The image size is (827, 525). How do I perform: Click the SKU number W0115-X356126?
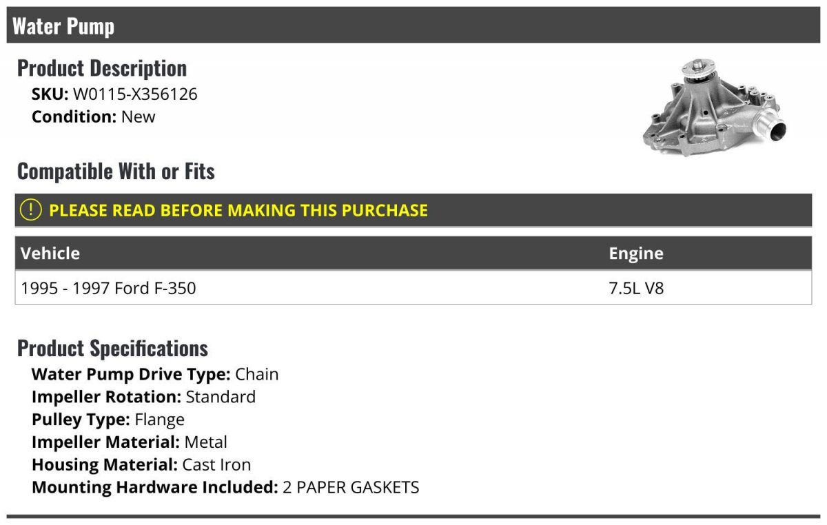[x=135, y=94]
